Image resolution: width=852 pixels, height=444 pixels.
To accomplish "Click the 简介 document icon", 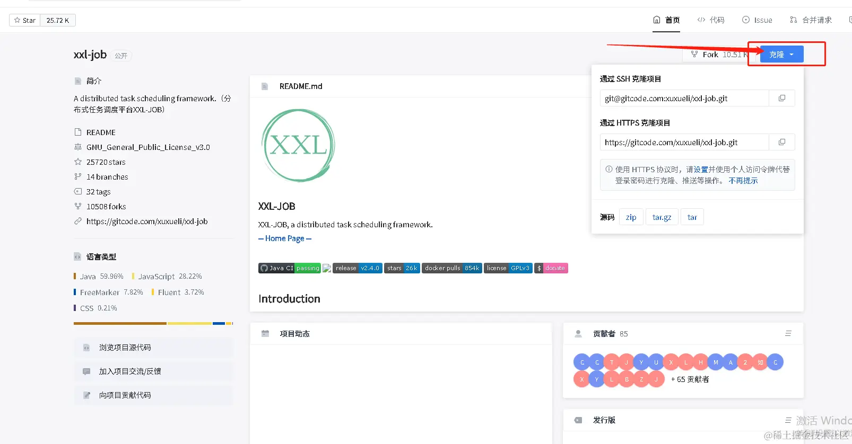I will coord(78,81).
